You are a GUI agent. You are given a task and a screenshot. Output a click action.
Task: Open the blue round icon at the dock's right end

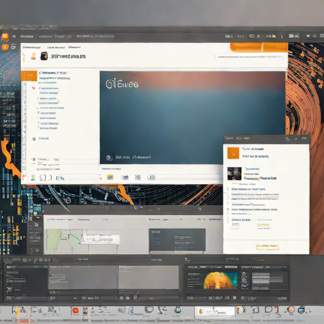click(301, 310)
